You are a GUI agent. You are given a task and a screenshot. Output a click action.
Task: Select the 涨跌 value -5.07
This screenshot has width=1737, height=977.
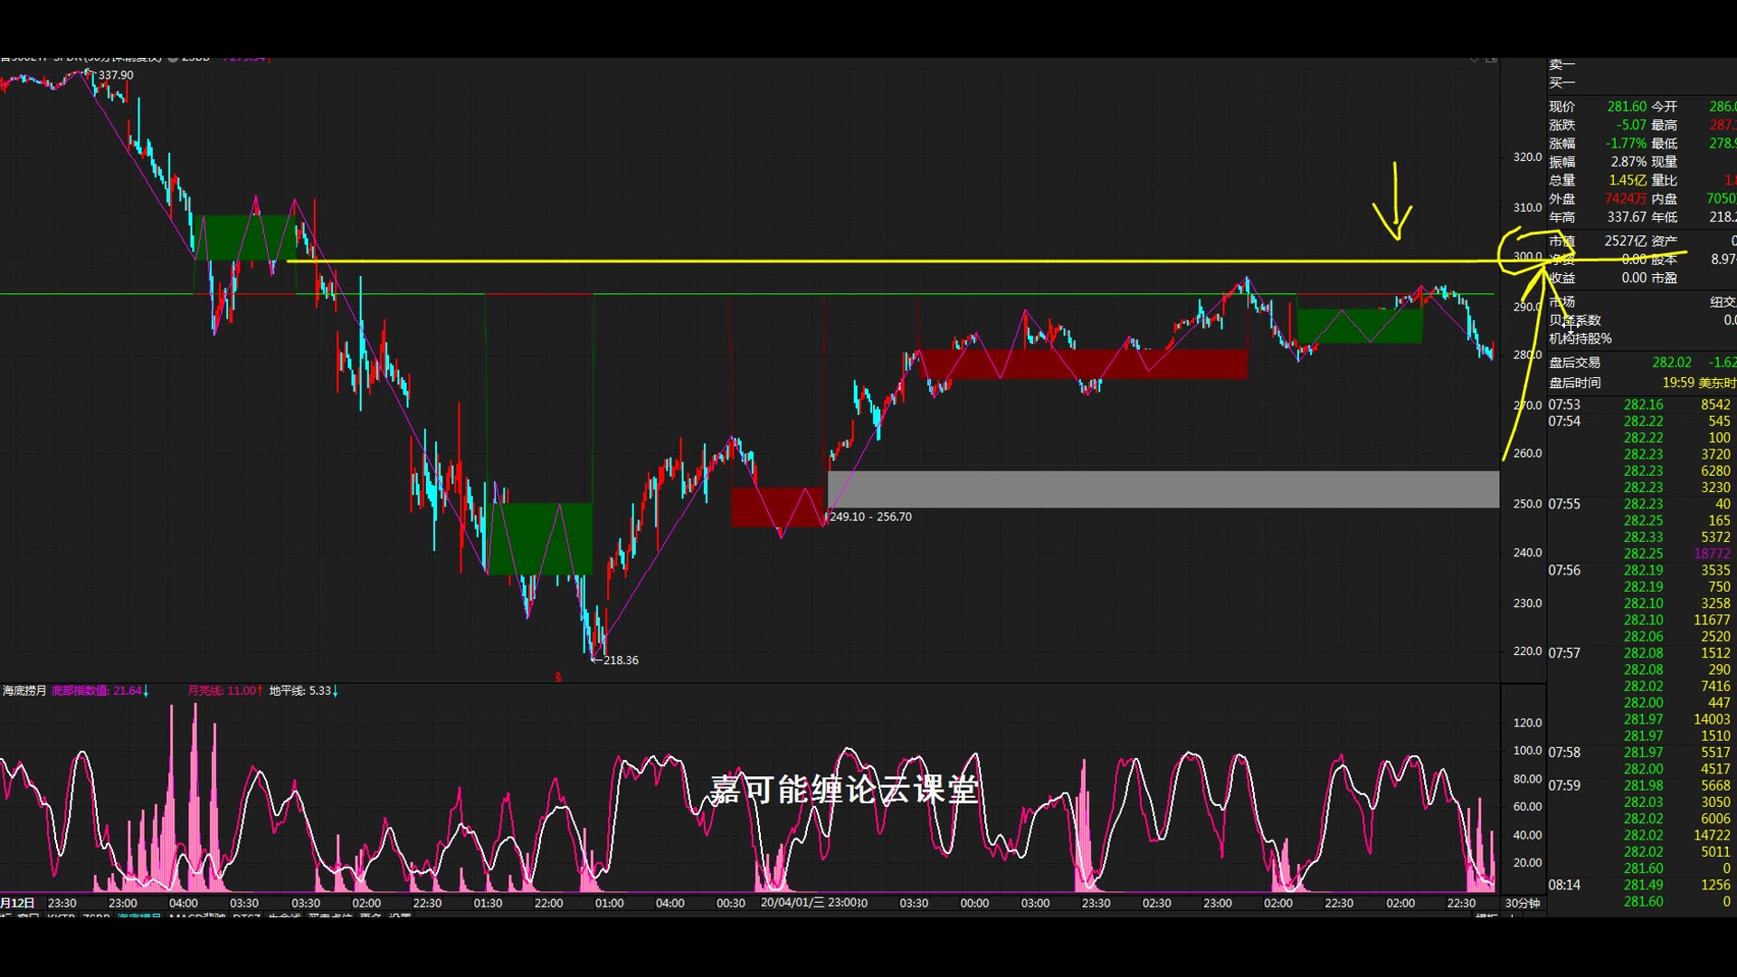coord(1632,125)
